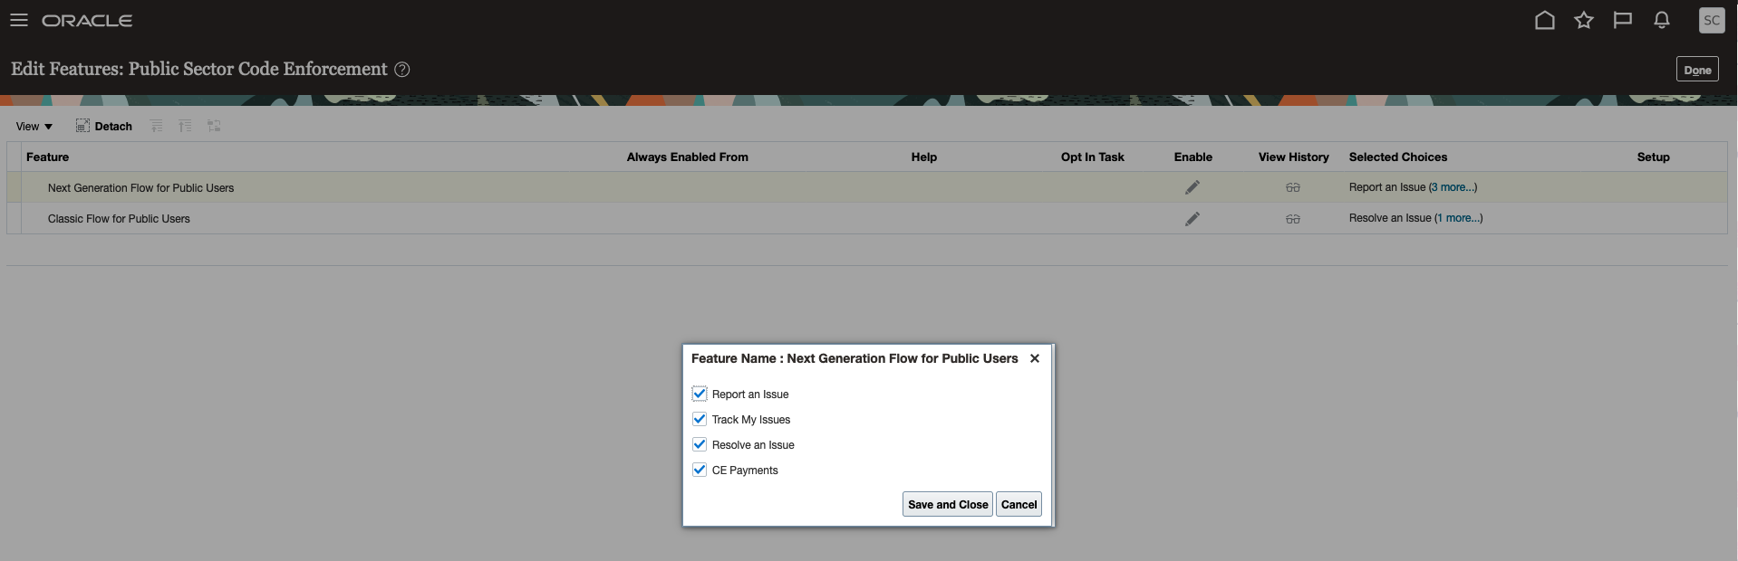Close the Feature Name dialog with X

pos(1035,358)
